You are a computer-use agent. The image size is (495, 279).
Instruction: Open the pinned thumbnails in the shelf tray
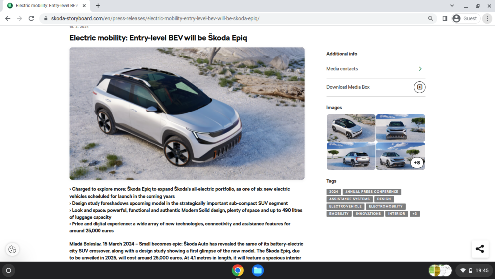coord(440,271)
